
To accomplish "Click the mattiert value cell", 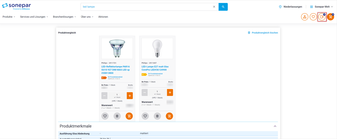I will coord(144,133).
